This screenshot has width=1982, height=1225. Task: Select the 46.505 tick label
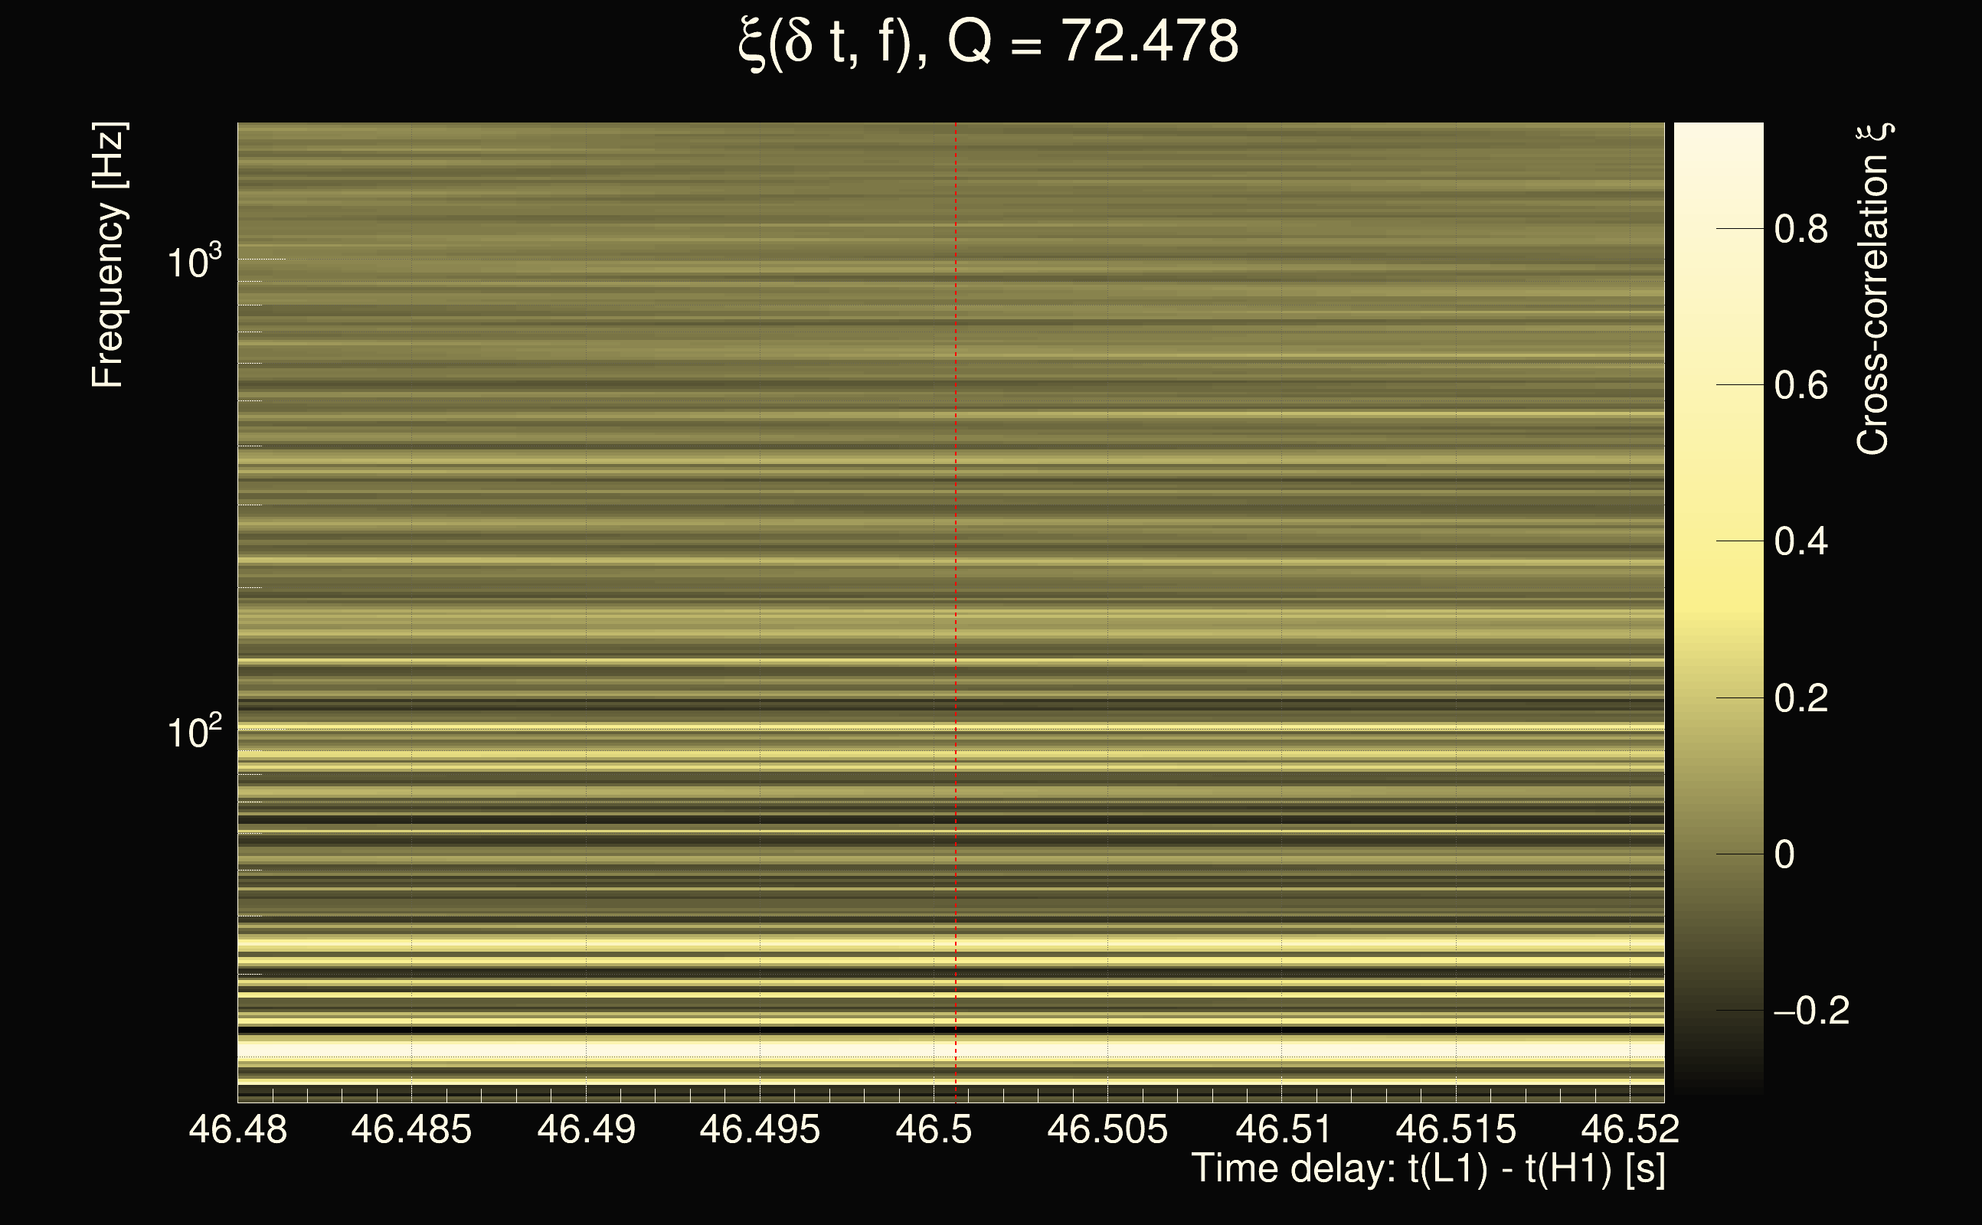(1107, 1129)
